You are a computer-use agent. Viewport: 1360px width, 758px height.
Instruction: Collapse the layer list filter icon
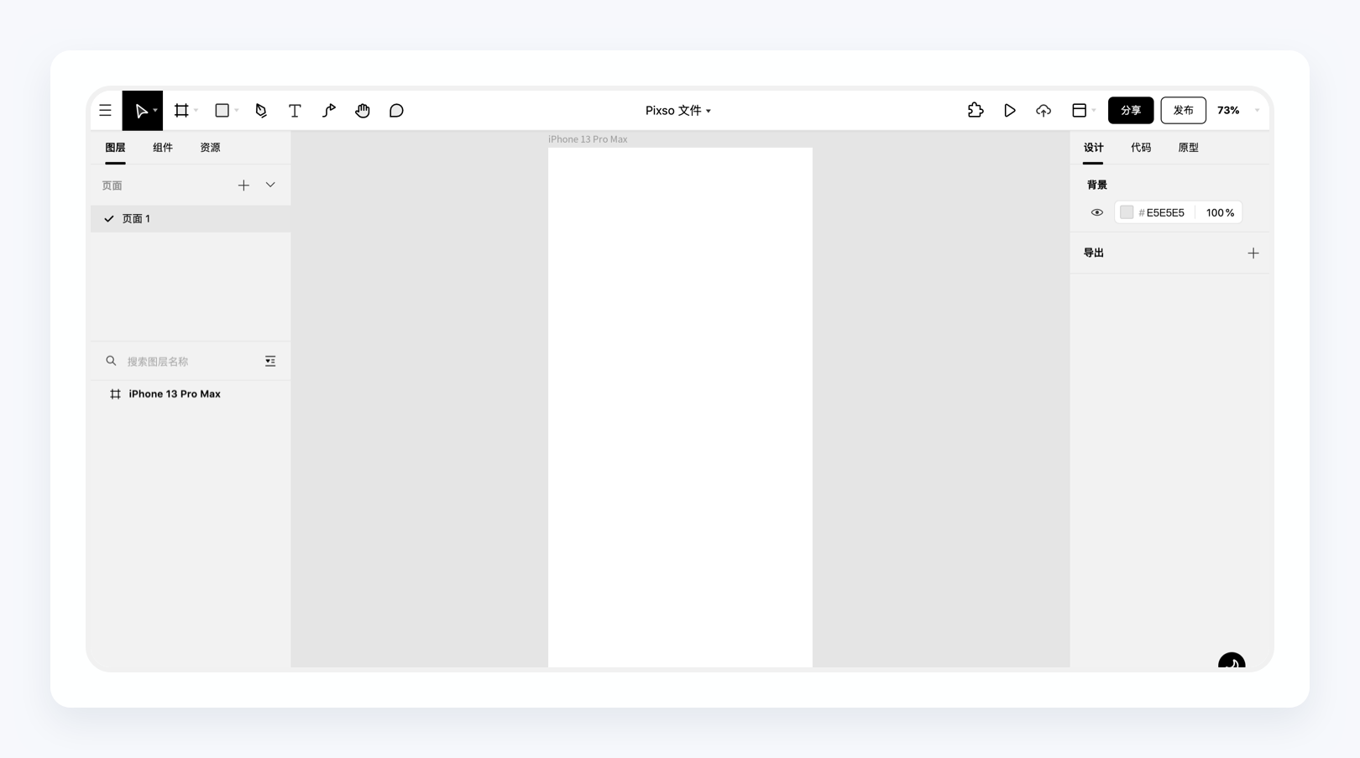click(x=270, y=361)
